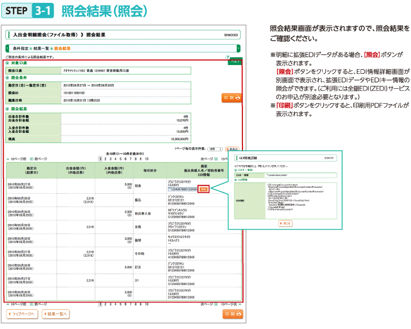Click the 照会ID value 1010011000102

pos(74,93)
